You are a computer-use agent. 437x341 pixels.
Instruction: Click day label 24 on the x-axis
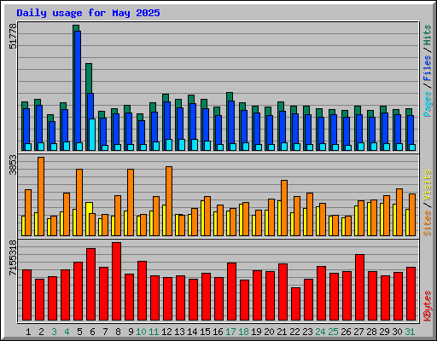[320, 332]
